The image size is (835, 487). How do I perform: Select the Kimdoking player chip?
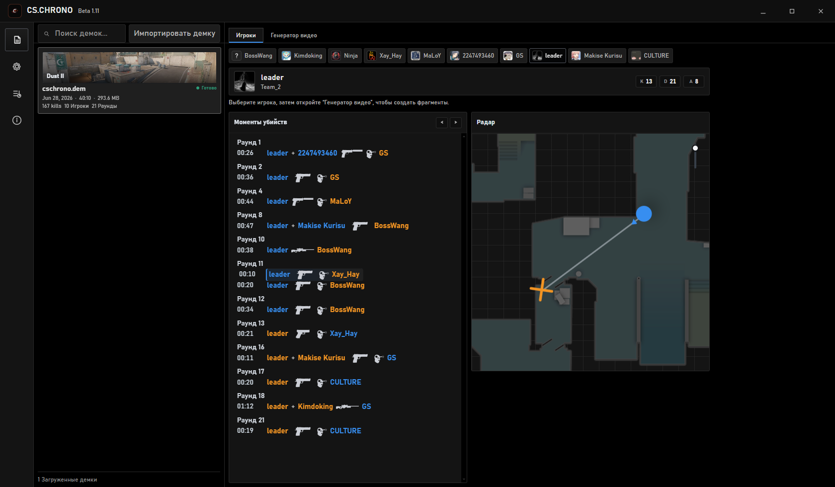(x=303, y=56)
